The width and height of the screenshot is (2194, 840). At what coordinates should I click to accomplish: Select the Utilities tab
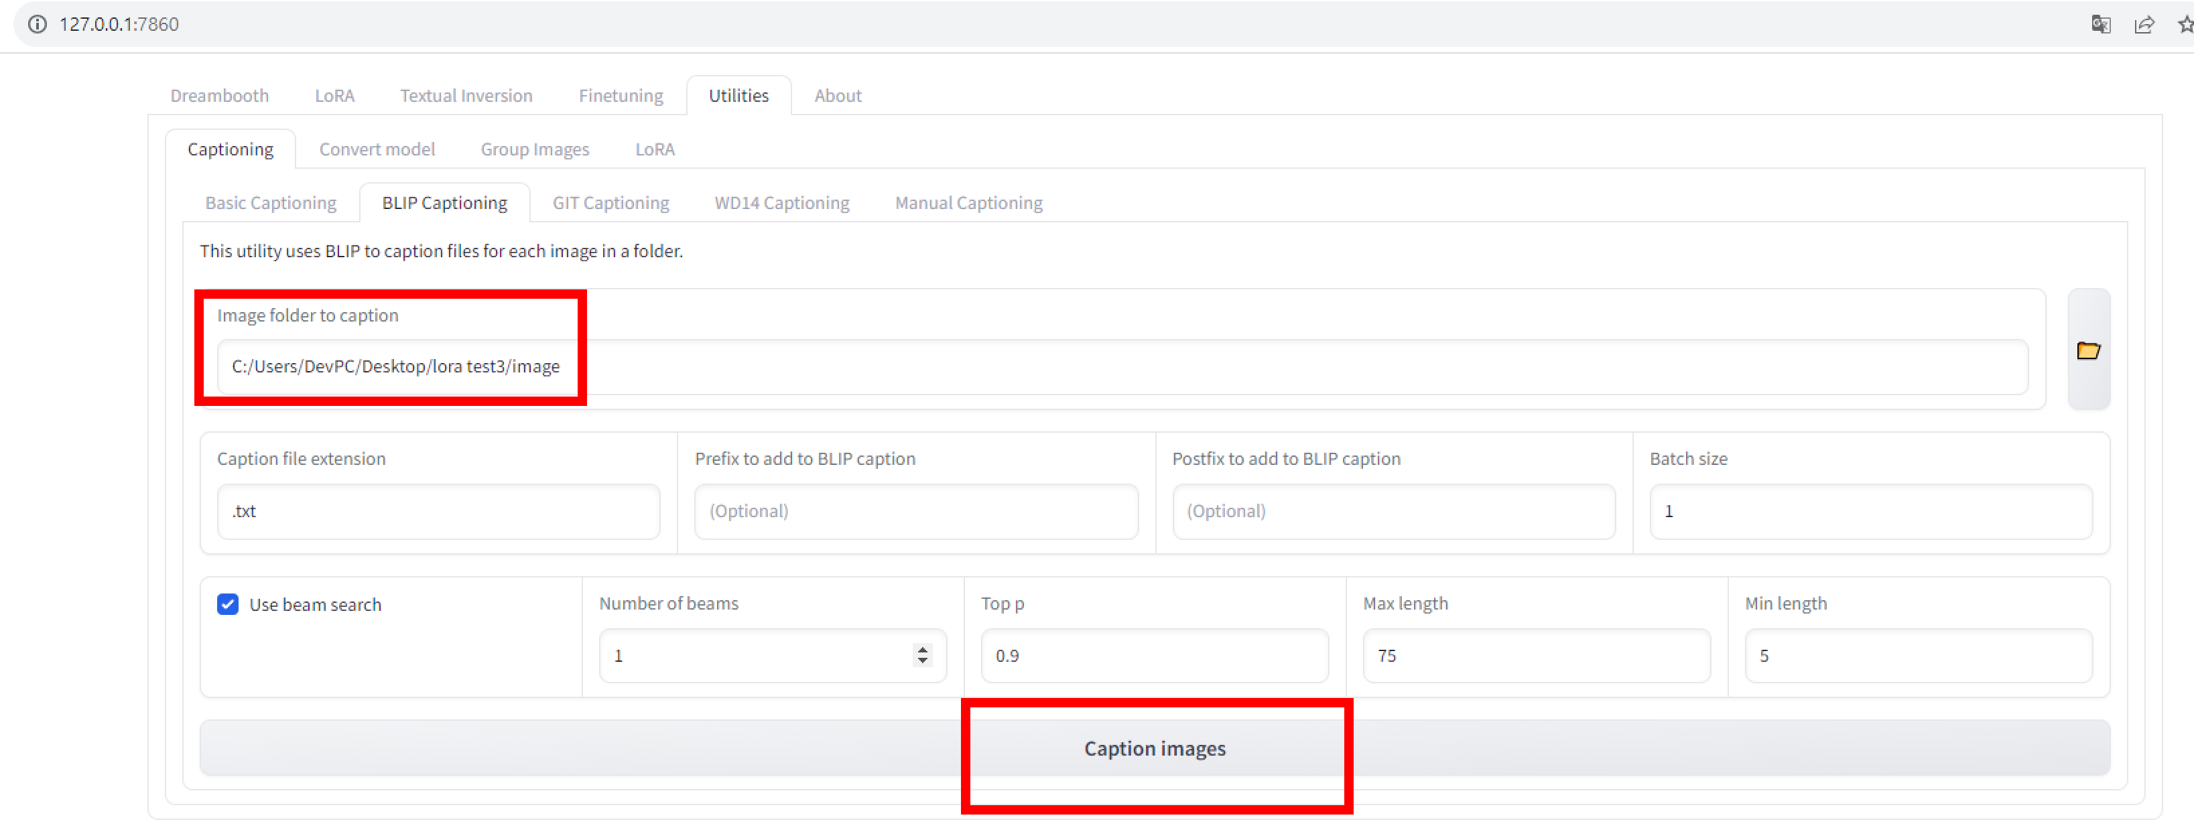click(x=738, y=95)
